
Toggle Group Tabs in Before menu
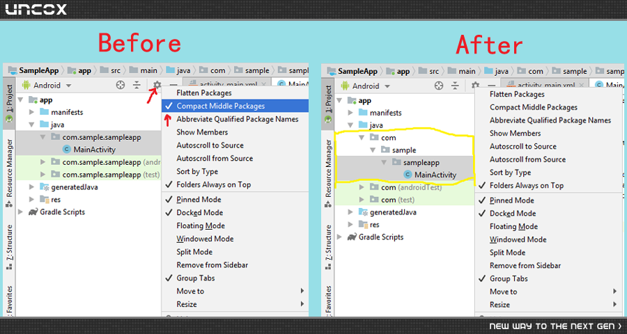pyautogui.click(x=235, y=278)
